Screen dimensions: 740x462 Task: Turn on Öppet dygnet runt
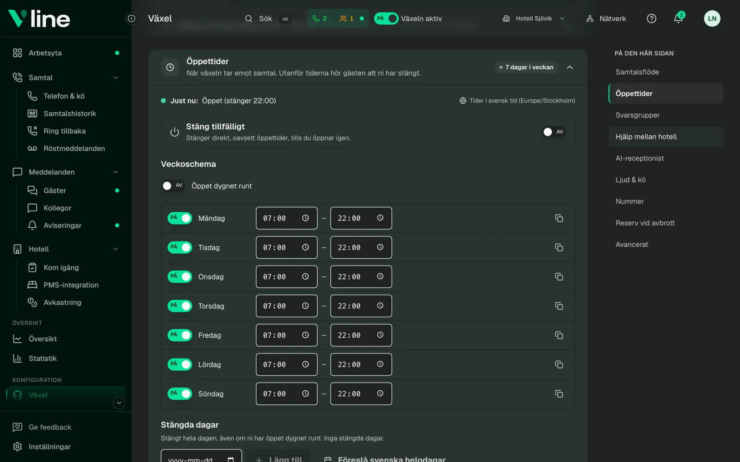click(x=173, y=186)
